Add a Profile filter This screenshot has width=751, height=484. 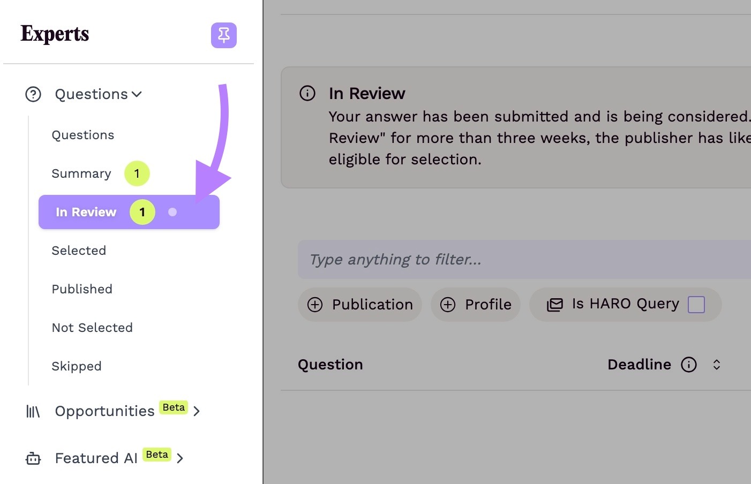[475, 304]
